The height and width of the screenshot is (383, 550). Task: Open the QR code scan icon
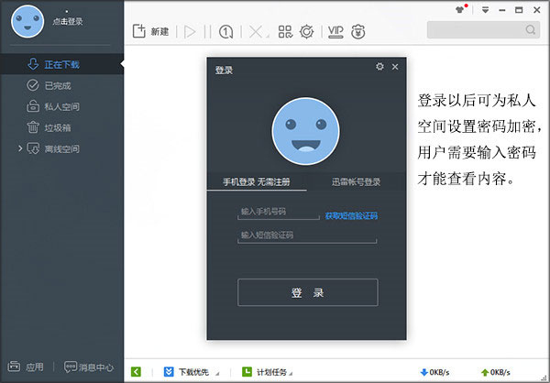(285, 31)
